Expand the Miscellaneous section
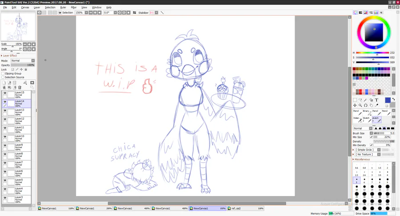This screenshot has height=216, width=400. 361,160
